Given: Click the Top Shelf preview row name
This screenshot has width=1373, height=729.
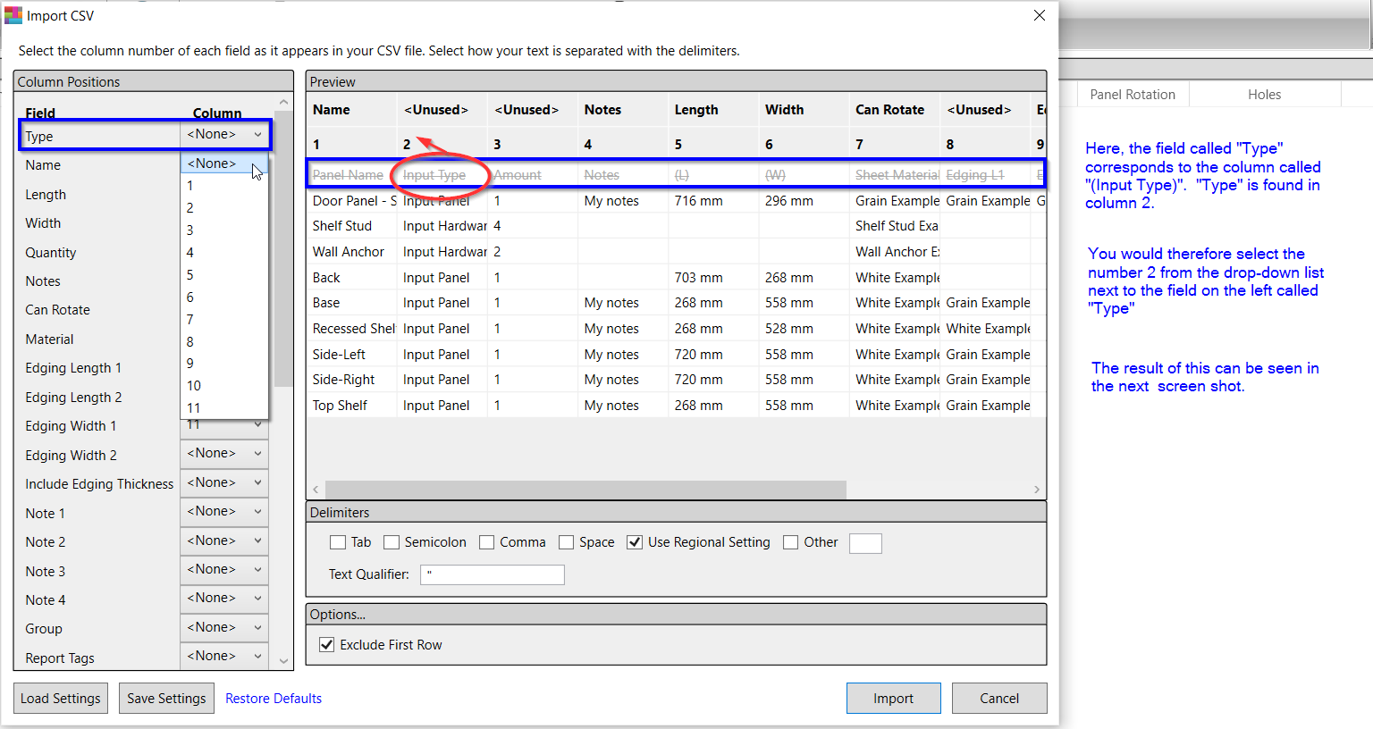Looking at the screenshot, I should coord(340,406).
